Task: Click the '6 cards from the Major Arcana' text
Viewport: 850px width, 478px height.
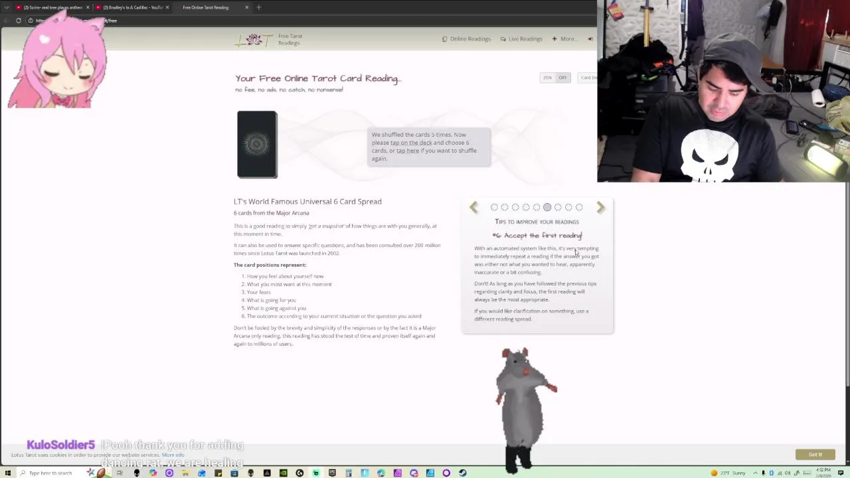Action: [271, 213]
